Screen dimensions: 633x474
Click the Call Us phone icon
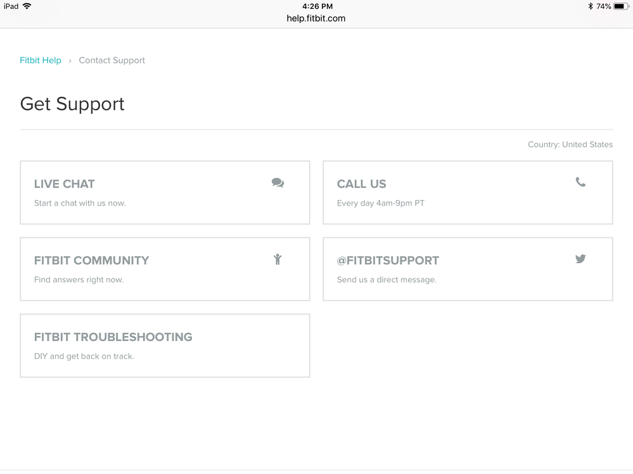tap(580, 182)
